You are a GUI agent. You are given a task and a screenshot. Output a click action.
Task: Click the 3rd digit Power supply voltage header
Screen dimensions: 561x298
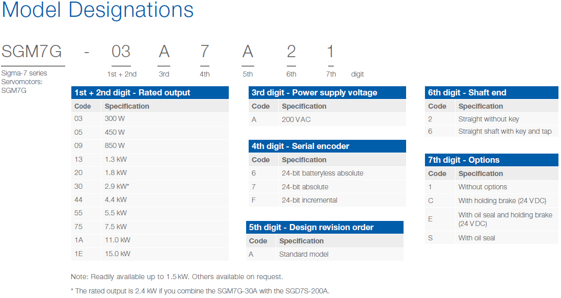[327, 92]
